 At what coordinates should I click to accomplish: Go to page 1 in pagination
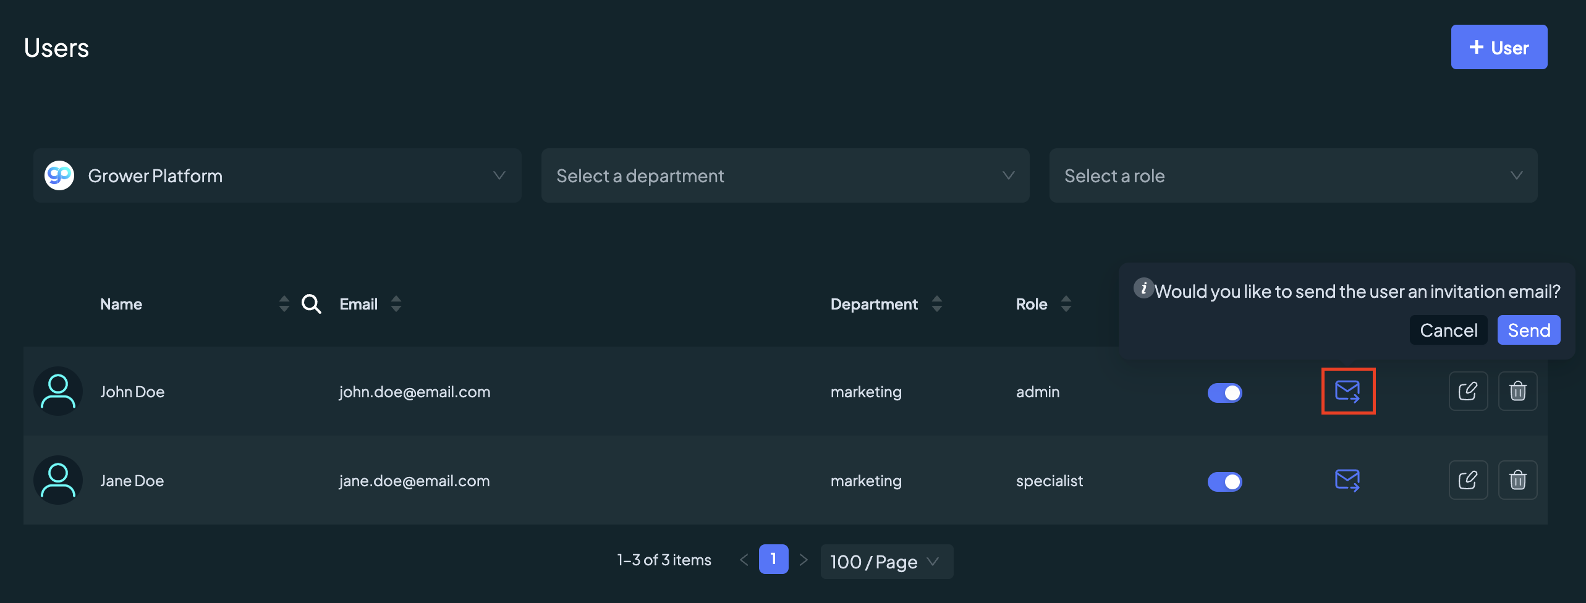(x=773, y=559)
